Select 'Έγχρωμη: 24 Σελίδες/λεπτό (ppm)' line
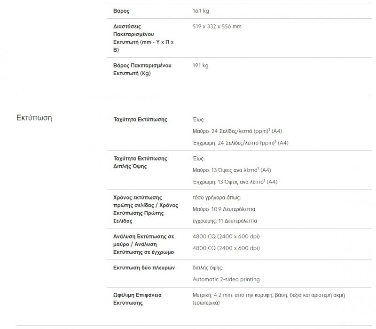376x329 pixels. [241, 143]
